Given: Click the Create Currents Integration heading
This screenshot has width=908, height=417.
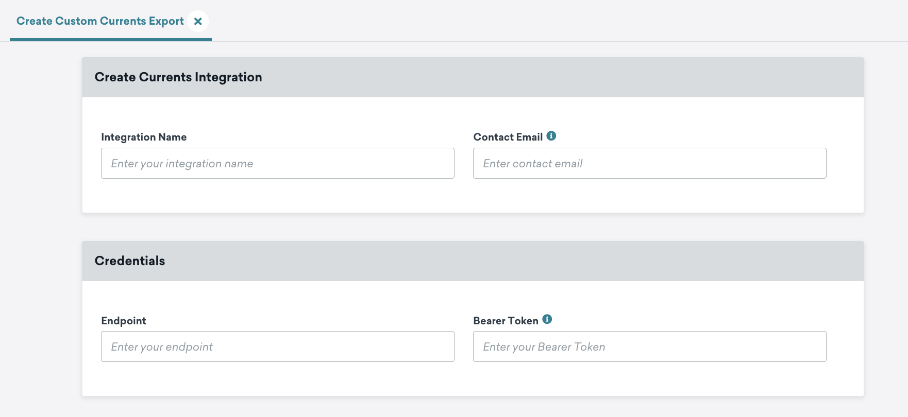Looking at the screenshot, I should pyautogui.click(x=178, y=77).
